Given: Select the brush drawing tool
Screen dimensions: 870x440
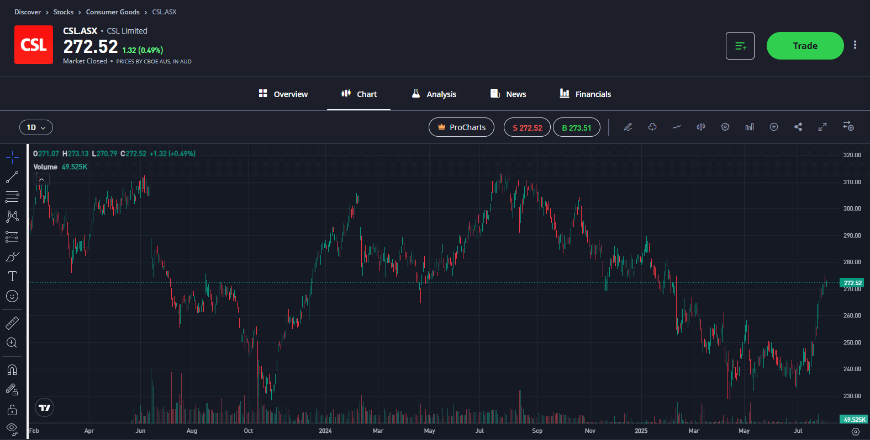Looking at the screenshot, I should [x=12, y=257].
